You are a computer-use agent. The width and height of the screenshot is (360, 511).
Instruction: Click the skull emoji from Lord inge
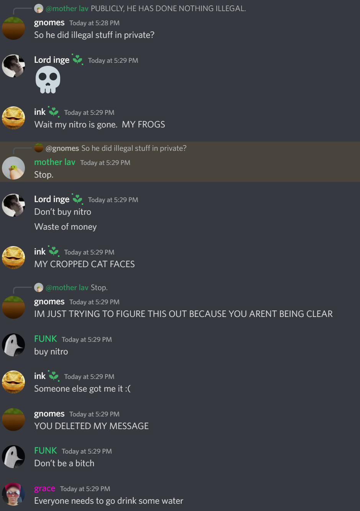coord(48,80)
